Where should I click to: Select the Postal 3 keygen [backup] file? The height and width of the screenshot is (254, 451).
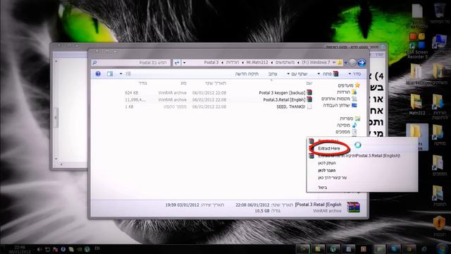[282, 92]
